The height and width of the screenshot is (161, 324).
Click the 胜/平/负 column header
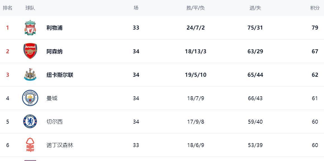point(196,8)
